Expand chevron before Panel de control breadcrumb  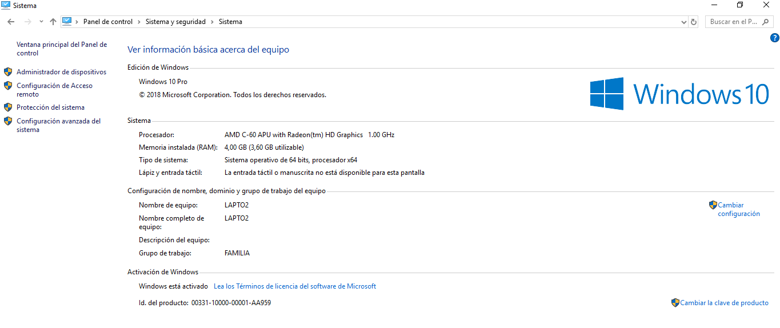pos(77,22)
